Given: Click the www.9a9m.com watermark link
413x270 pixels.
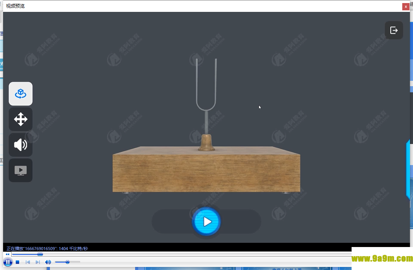Looking at the screenshot, I should click(x=382, y=259).
